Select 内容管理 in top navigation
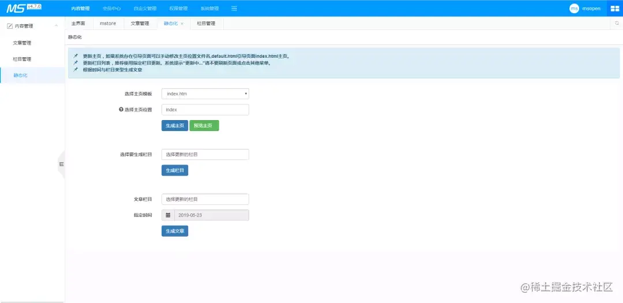The height and width of the screenshot is (303, 623). pyautogui.click(x=80, y=8)
